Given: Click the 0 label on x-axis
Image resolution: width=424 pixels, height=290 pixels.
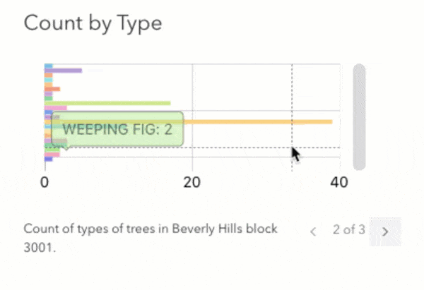Looking at the screenshot, I should (x=45, y=182).
